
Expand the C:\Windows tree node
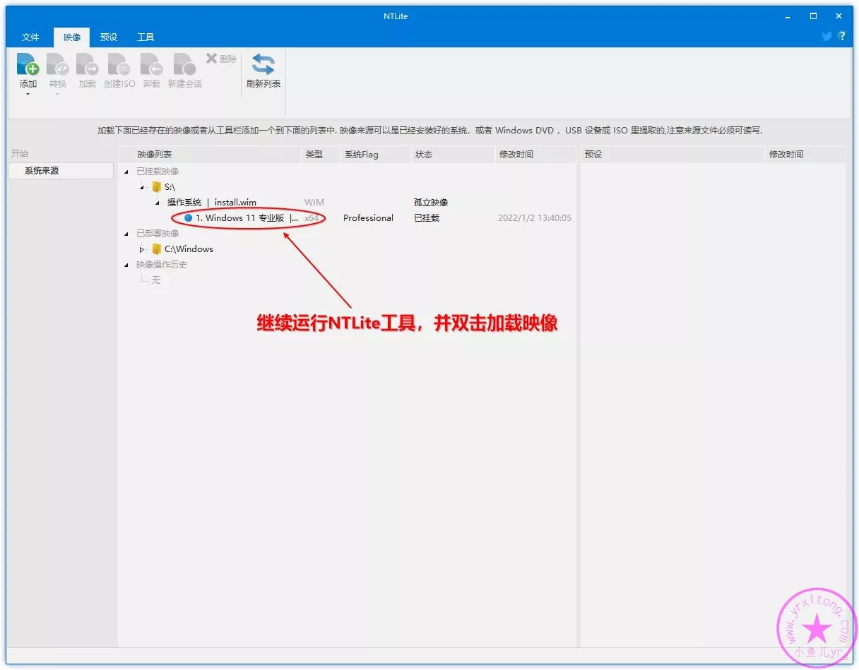pos(142,249)
